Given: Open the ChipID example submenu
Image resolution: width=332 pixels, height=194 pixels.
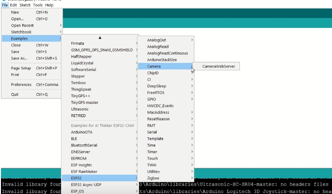Looking at the screenshot, I should [166, 73].
